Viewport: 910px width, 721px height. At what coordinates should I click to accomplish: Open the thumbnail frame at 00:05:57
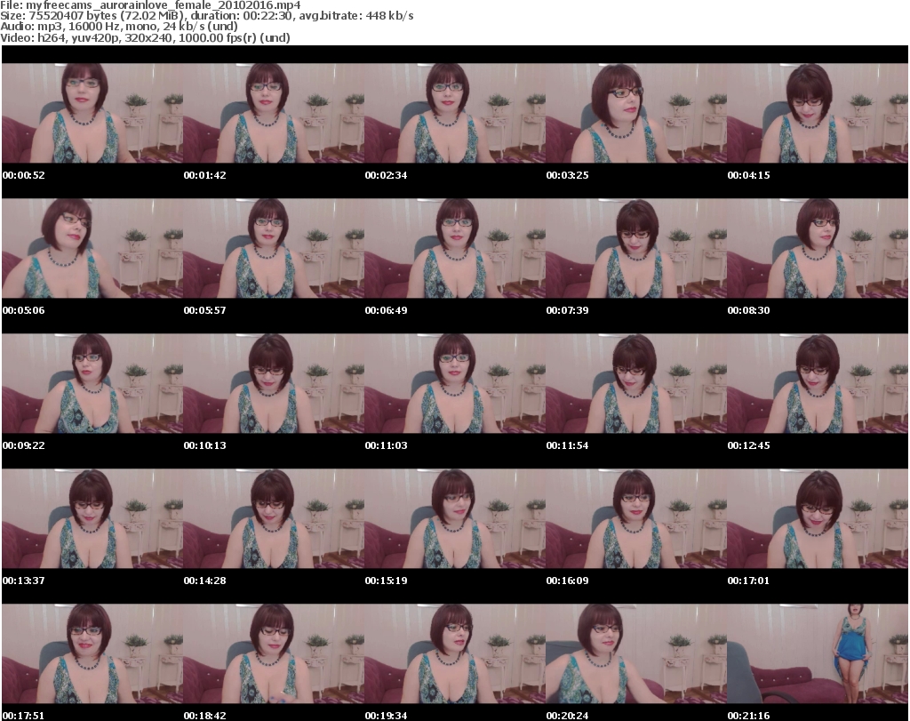274,248
